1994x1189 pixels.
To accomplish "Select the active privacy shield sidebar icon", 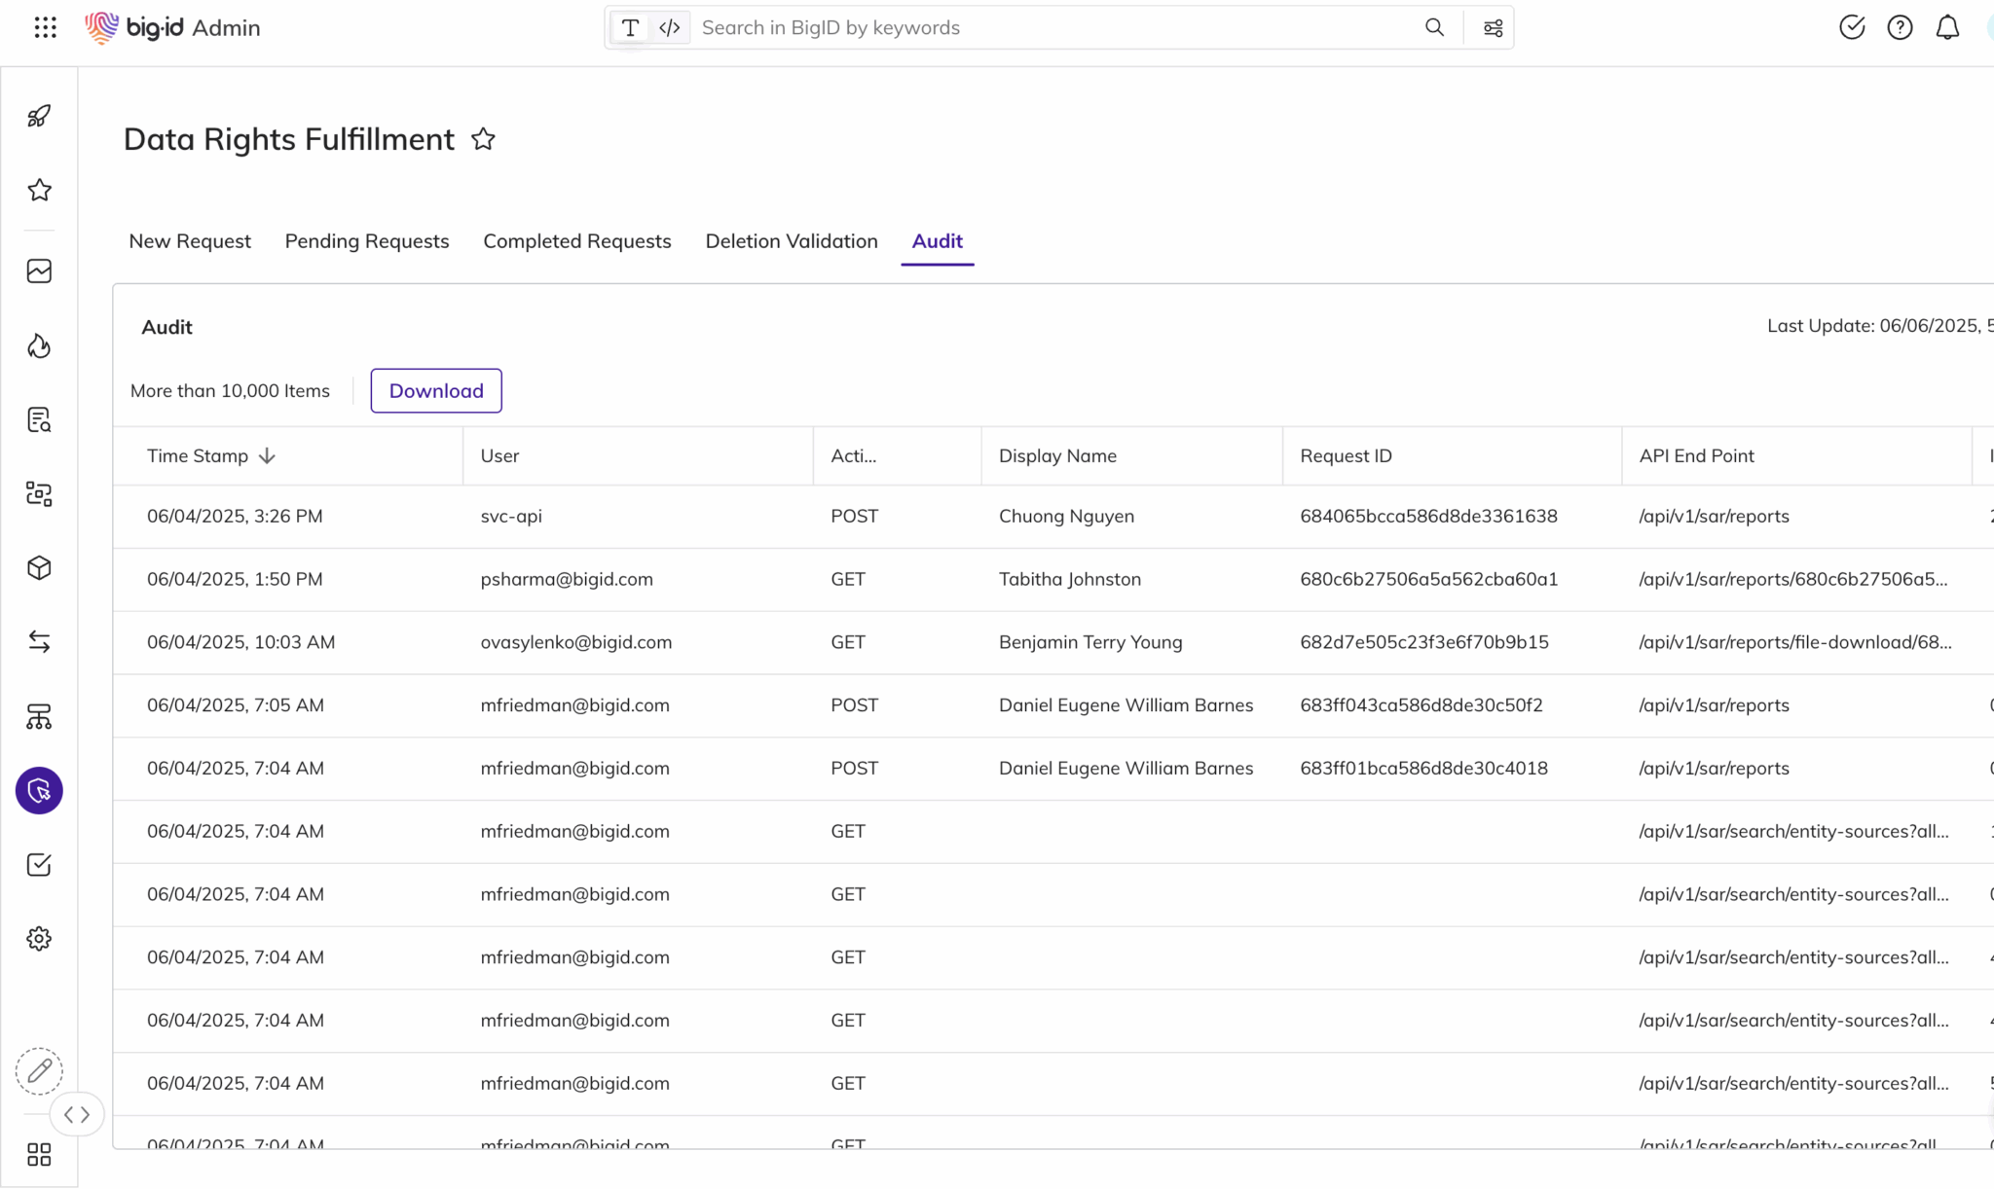I will pos(39,790).
